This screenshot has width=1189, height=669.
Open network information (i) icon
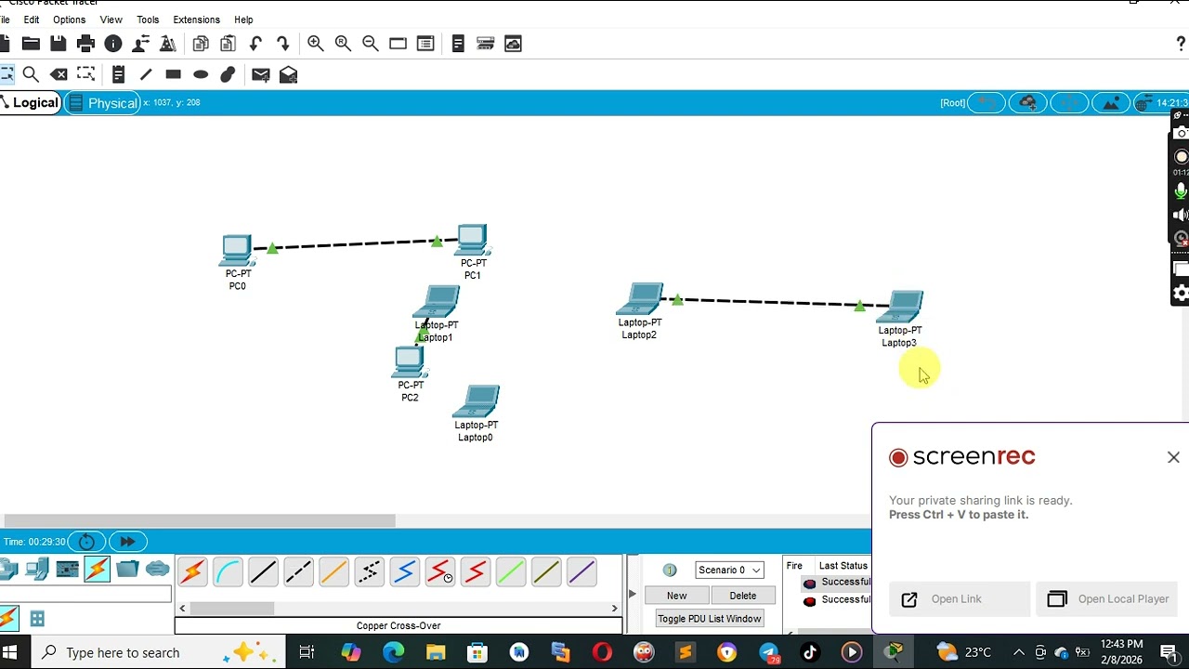pos(113,44)
